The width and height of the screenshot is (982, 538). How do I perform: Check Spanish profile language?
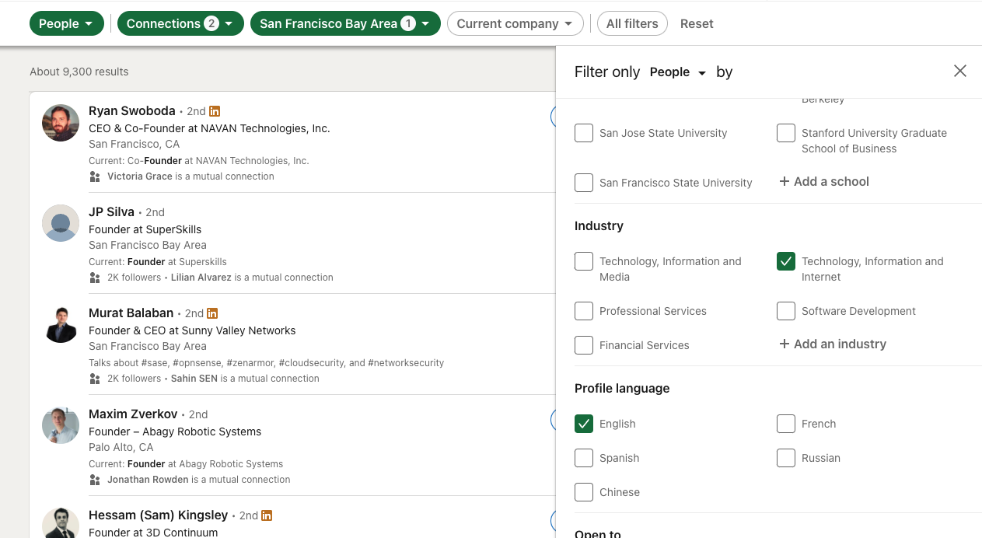[584, 458]
